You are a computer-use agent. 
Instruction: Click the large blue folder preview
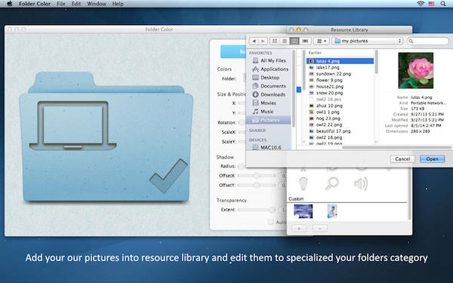coord(106,137)
